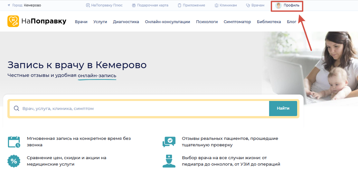Open Онлайн-консультации menu item
The image size is (358, 191).
point(168,22)
